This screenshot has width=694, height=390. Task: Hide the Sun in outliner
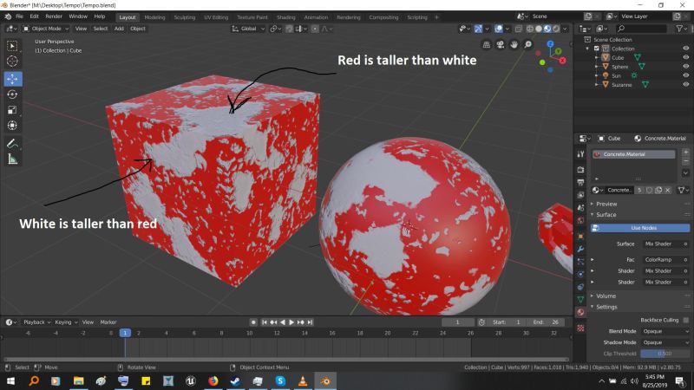[685, 75]
